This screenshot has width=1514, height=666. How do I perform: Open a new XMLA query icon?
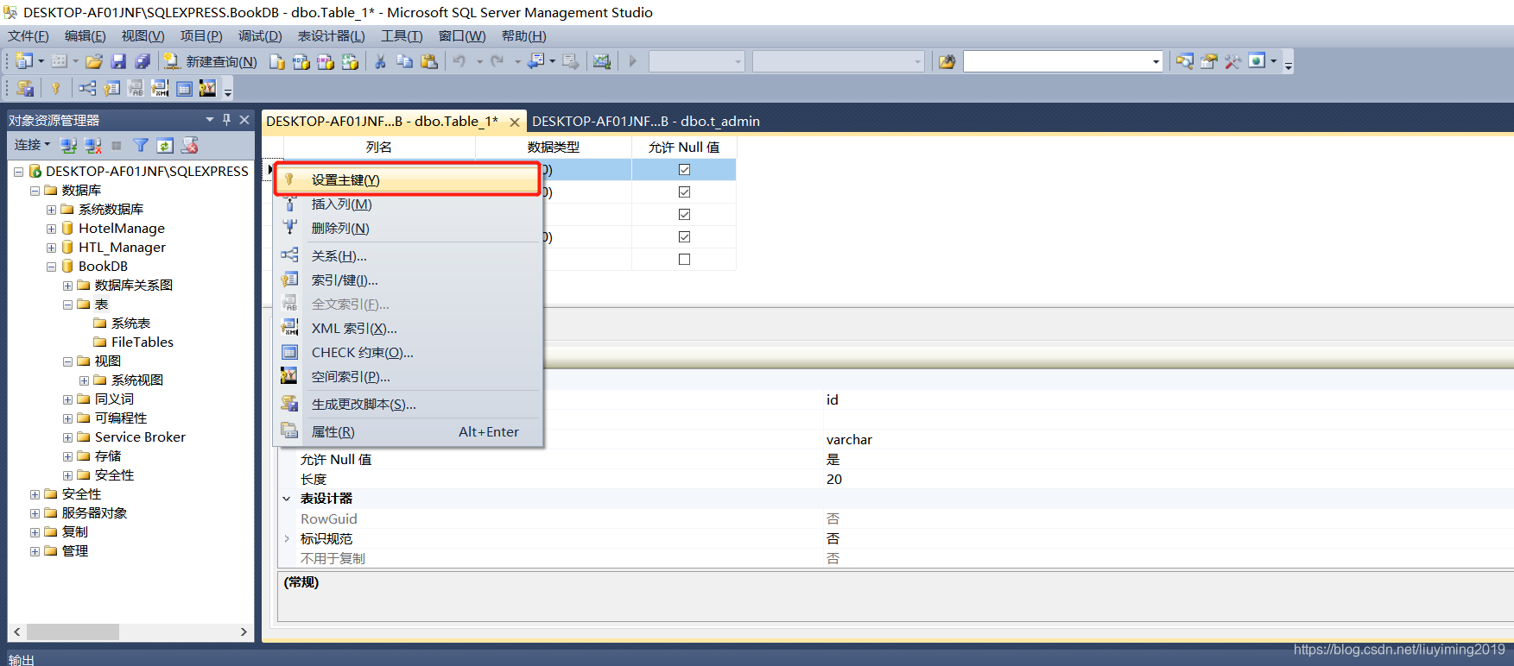pos(349,61)
